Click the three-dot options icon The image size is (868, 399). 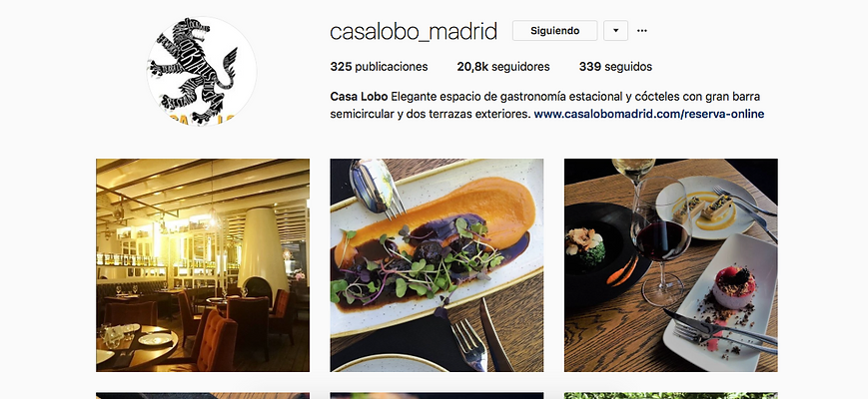coord(642,31)
